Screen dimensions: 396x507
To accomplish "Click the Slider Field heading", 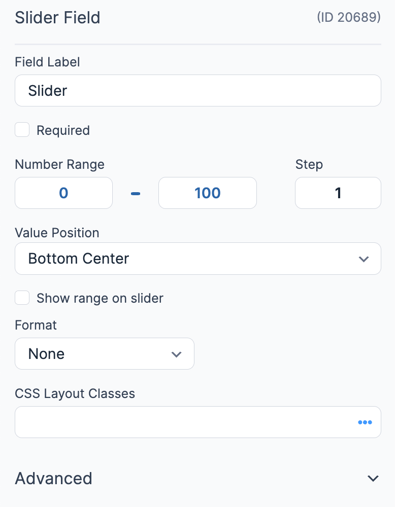I will point(58,17).
